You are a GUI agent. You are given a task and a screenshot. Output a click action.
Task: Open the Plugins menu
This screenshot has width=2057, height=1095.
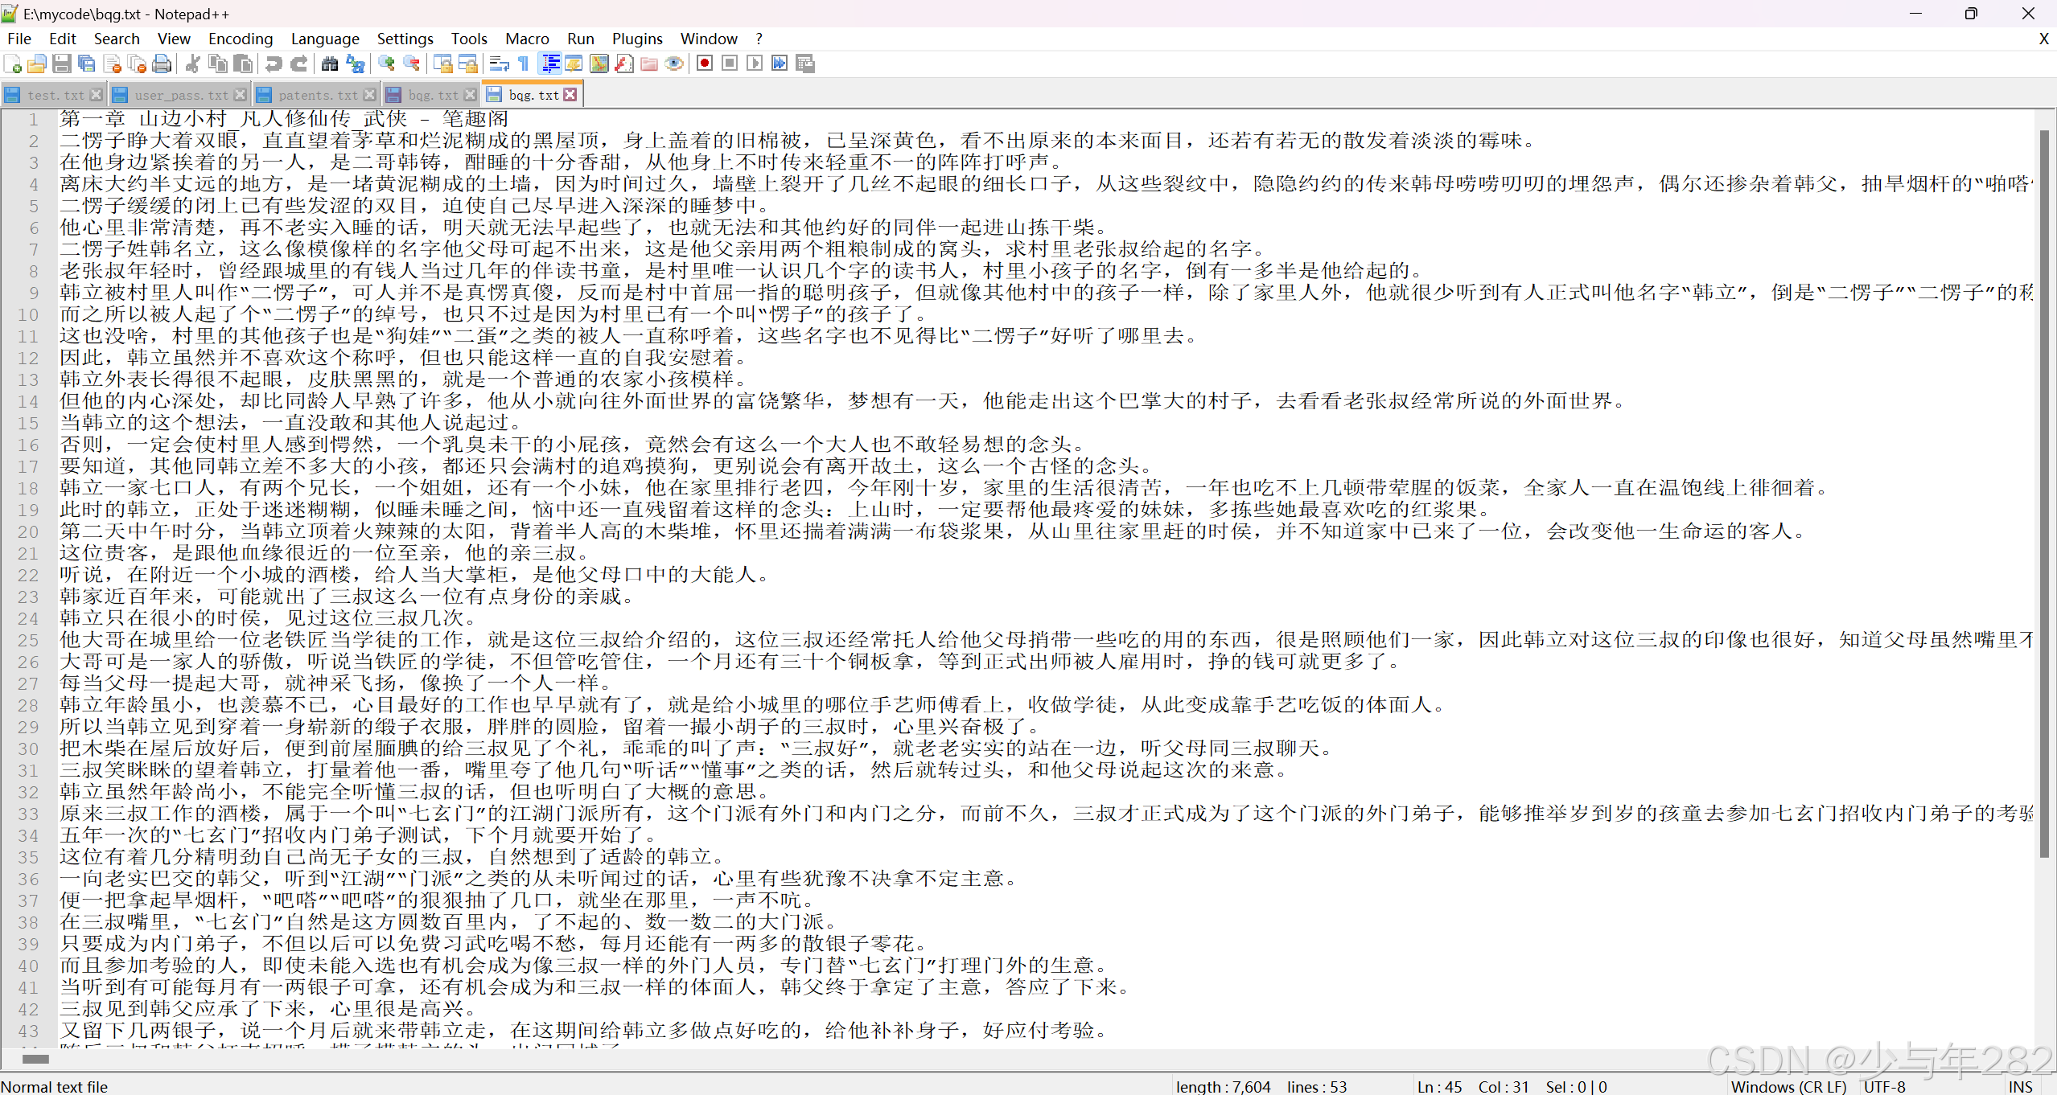click(x=637, y=39)
